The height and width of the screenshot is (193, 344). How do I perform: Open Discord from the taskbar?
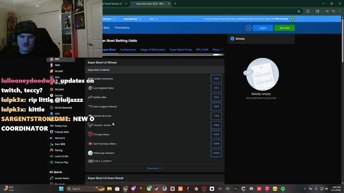(x=133, y=189)
